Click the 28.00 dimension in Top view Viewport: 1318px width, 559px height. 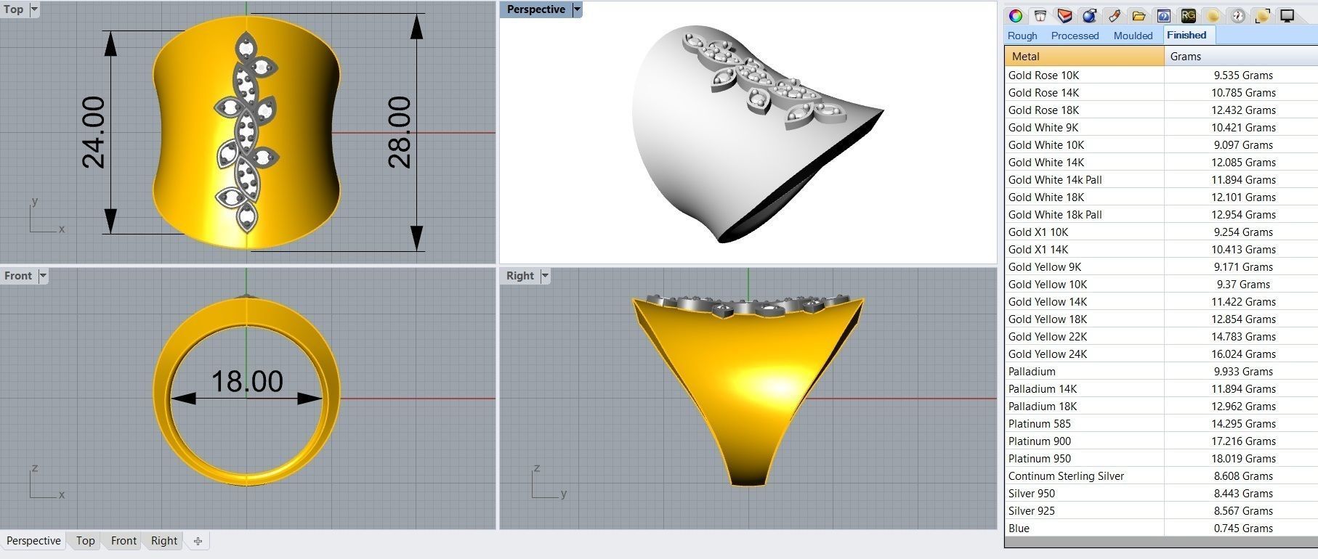(x=400, y=132)
